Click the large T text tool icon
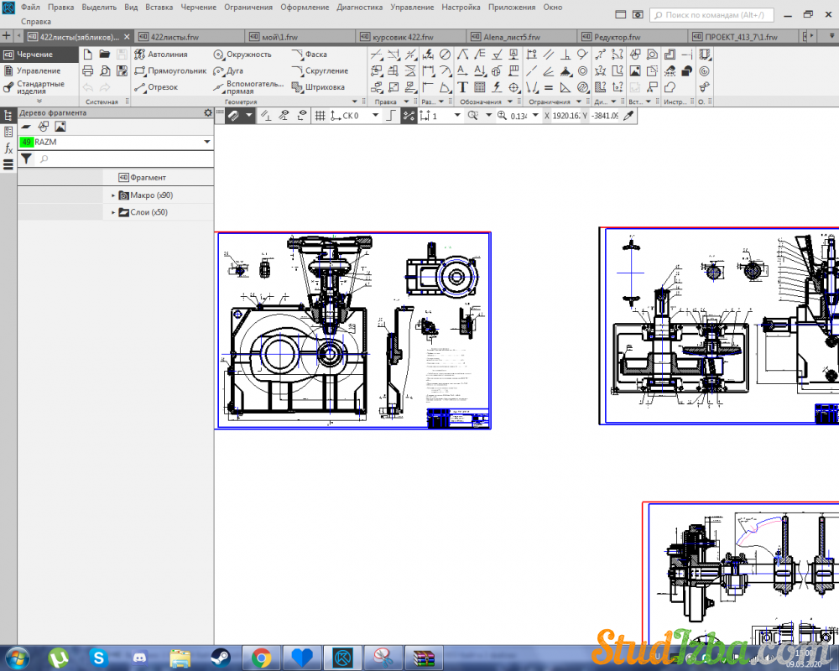Screen dimensions: 839x671 coord(462,87)
